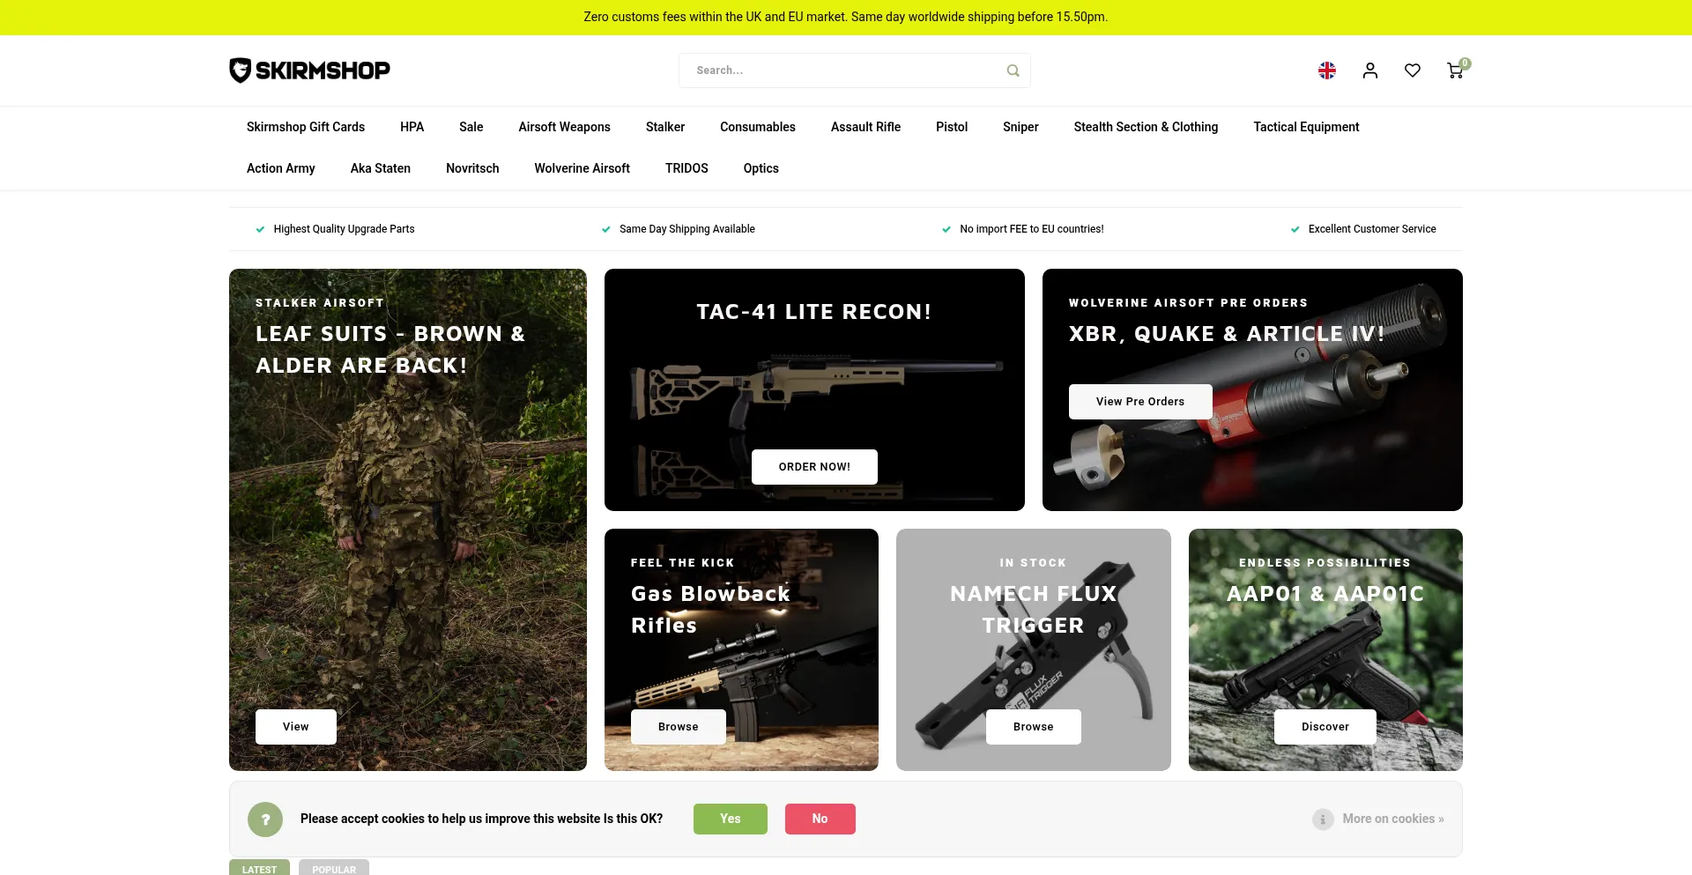The height and width of the screenshot is (875, 1692).
Task: Select the Latest tab
Action: click(x=259, y=868)
